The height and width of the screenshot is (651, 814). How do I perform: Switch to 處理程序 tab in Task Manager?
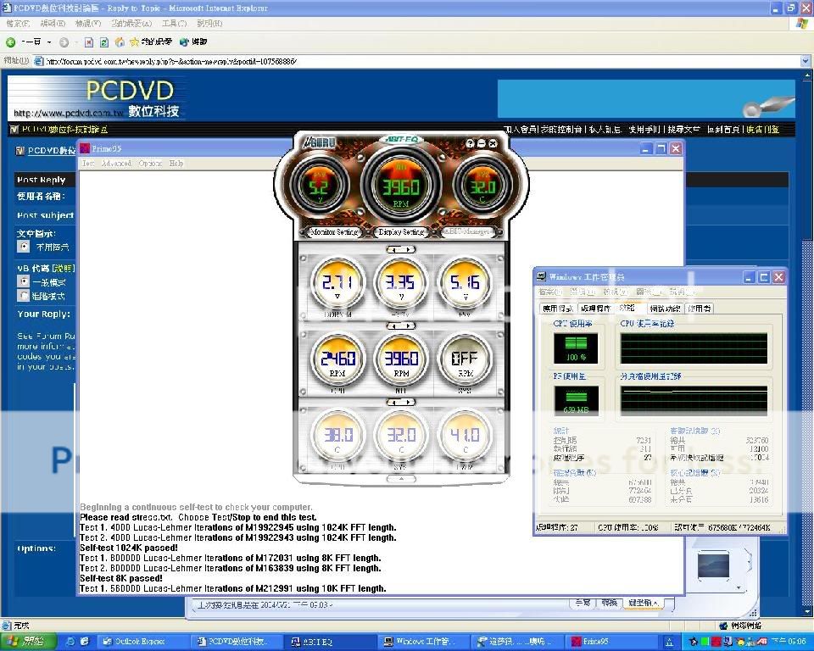coord(595,309)
